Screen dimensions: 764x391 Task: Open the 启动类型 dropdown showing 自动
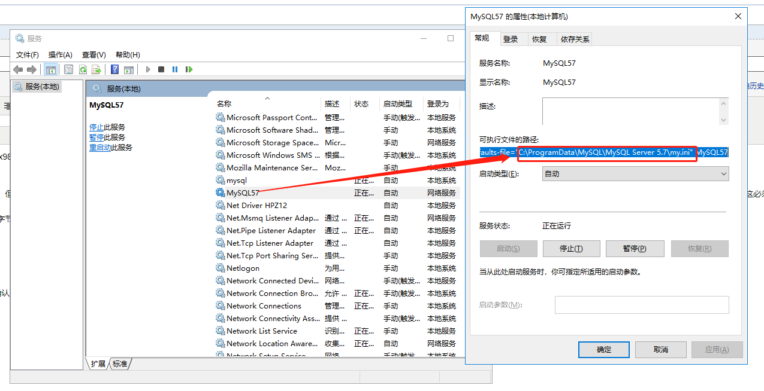636,174
